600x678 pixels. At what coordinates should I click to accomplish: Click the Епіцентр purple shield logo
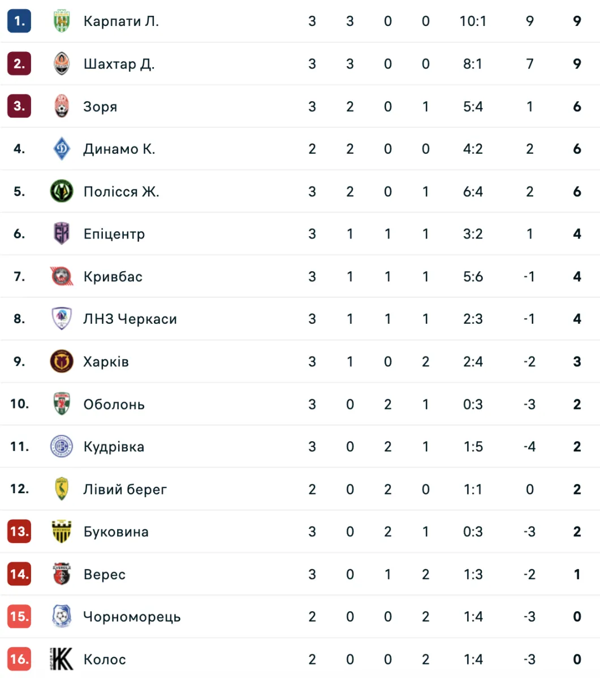click(62, 234)
